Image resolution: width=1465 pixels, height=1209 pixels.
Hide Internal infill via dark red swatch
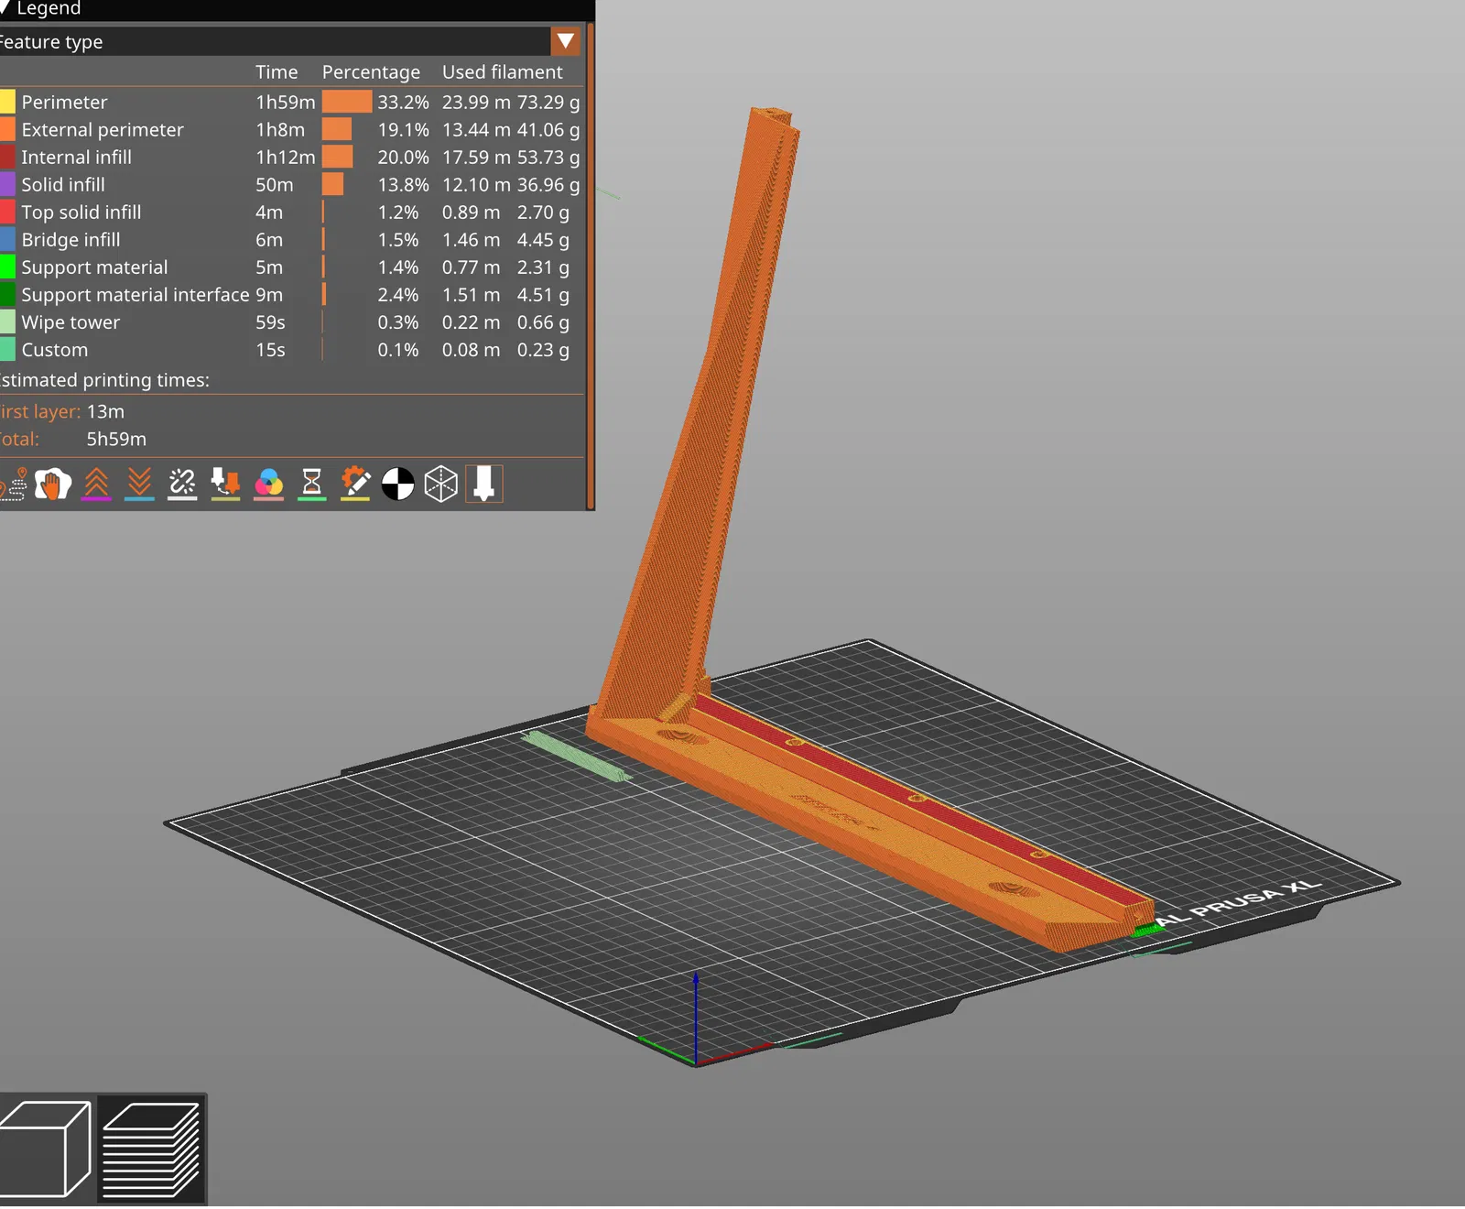click(7, 157)
